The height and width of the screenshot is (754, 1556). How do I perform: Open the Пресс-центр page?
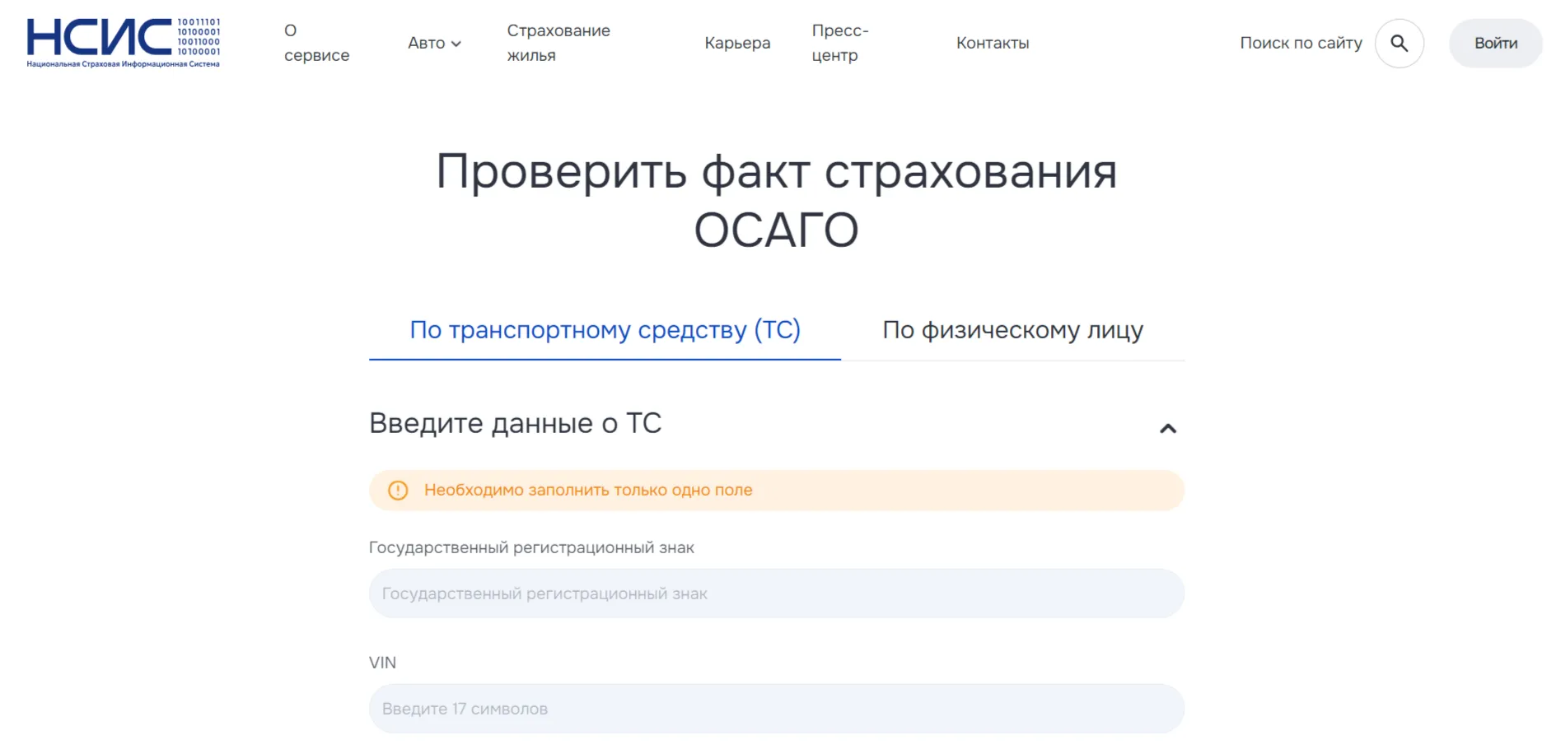coord(839,43)
